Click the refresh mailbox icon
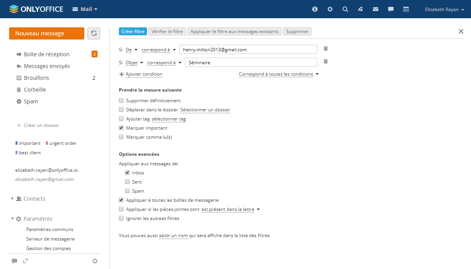Screen dimensions: 471x269 click(94, 33)
